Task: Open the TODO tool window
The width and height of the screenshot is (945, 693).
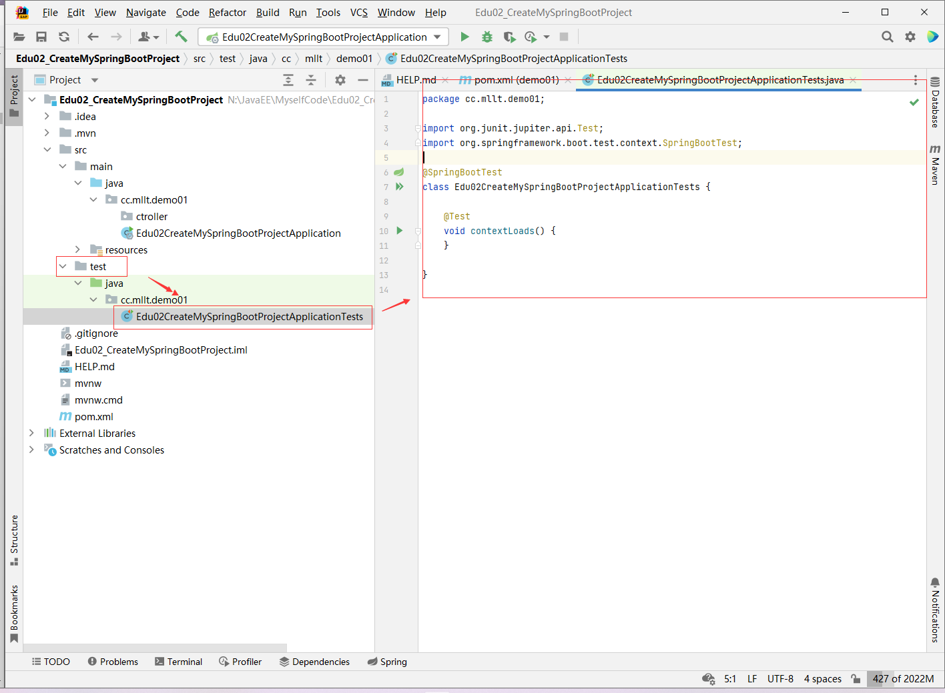Action: (x=51, y=662)
